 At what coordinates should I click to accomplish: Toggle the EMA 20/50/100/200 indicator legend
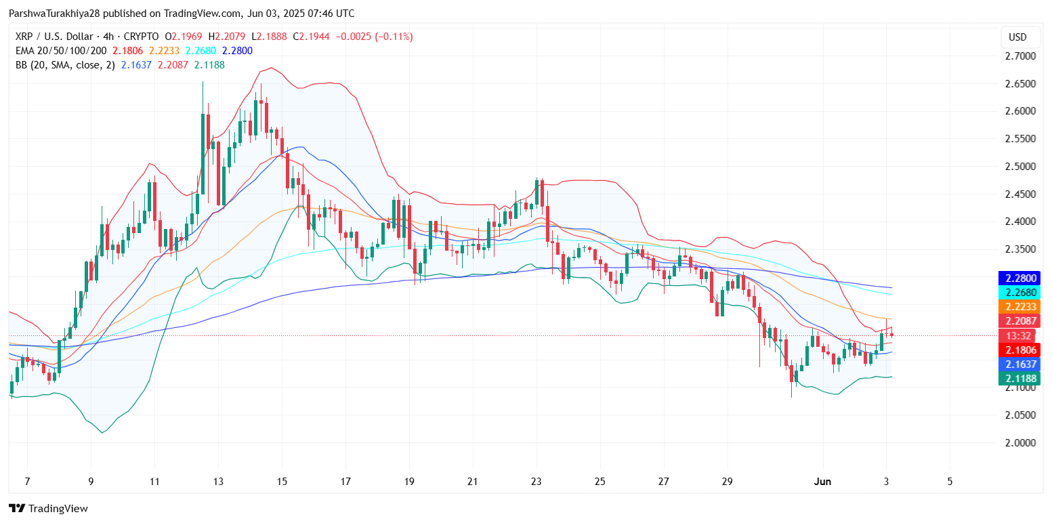coord(61,50)
